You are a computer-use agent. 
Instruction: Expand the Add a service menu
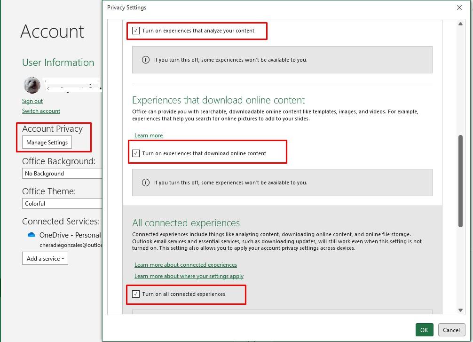pyautogui.click(x=45, y=259)
